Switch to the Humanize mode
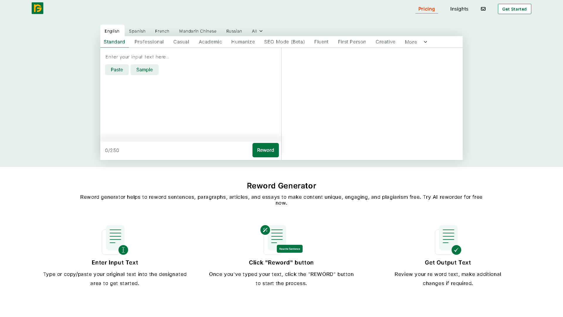563x317 pixels. click(x=243, y=42)
